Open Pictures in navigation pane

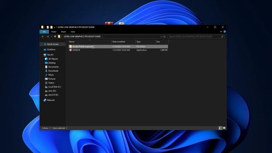(x=52, y=79)
